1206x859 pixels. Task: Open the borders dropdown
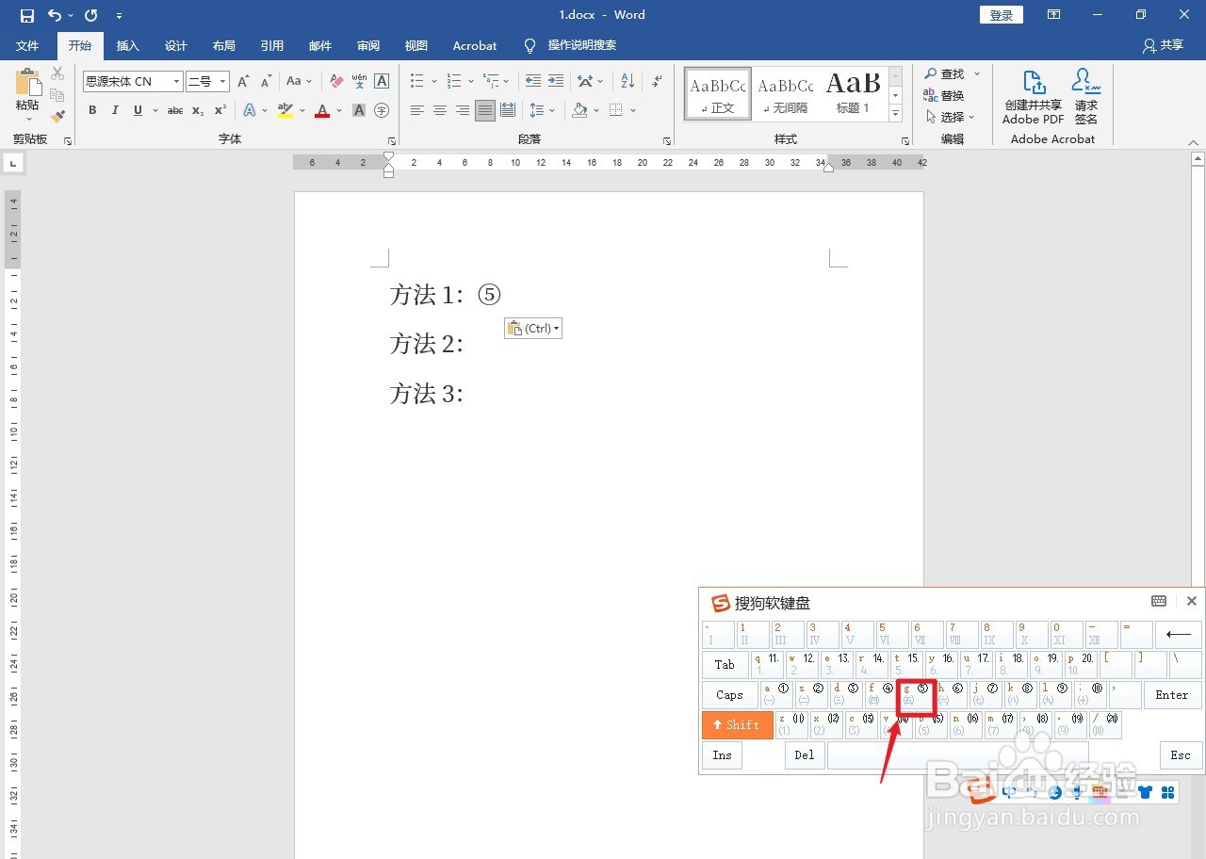pos(633,111)
